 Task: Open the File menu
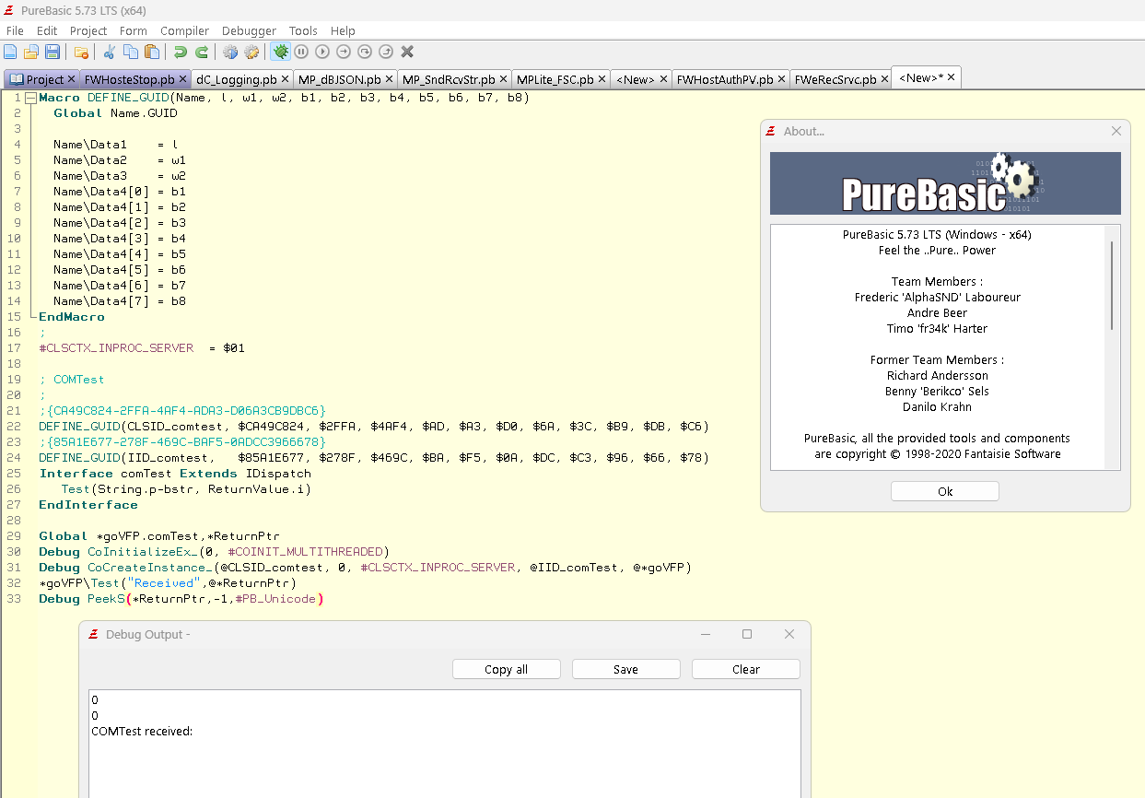coord(15,30)
